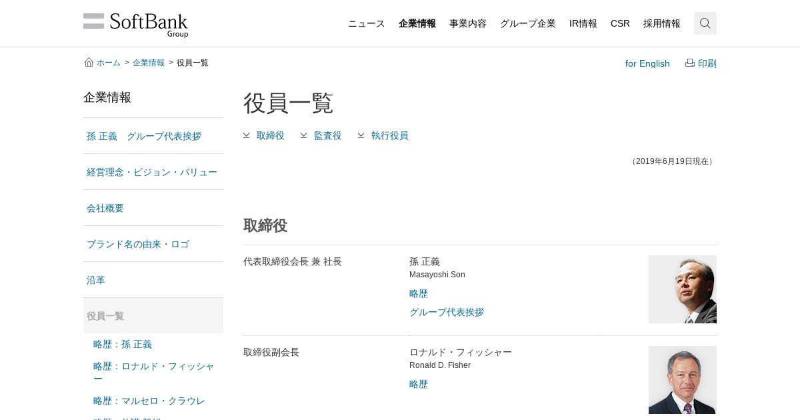Click 企業情報 breadcrumb link
Screen dimensions: 800x420
(x=148, y=63)
